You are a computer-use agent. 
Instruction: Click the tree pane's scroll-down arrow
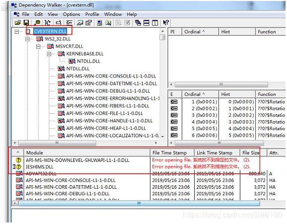tap(162, 137)
